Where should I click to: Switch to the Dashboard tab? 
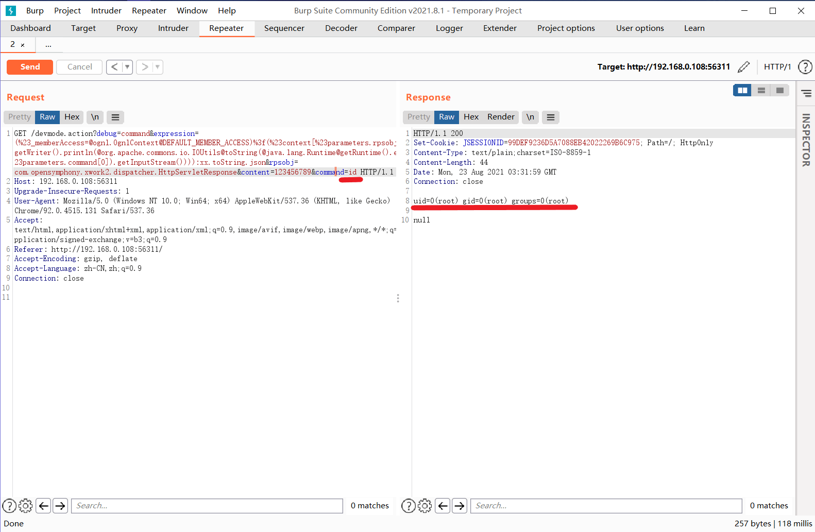[x=30, y=28]
